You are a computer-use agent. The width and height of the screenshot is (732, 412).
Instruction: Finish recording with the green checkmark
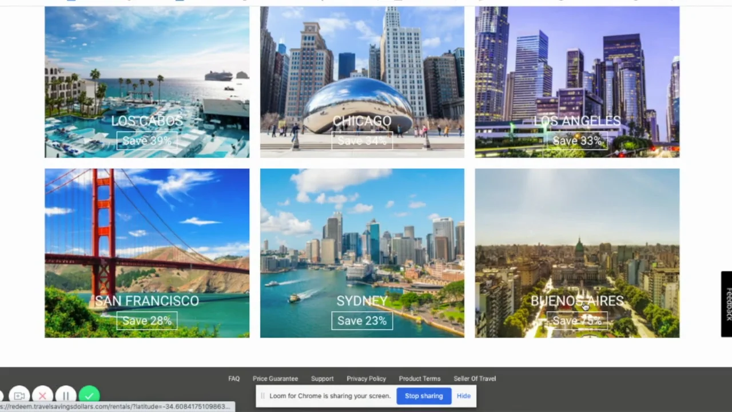[89, 395]
